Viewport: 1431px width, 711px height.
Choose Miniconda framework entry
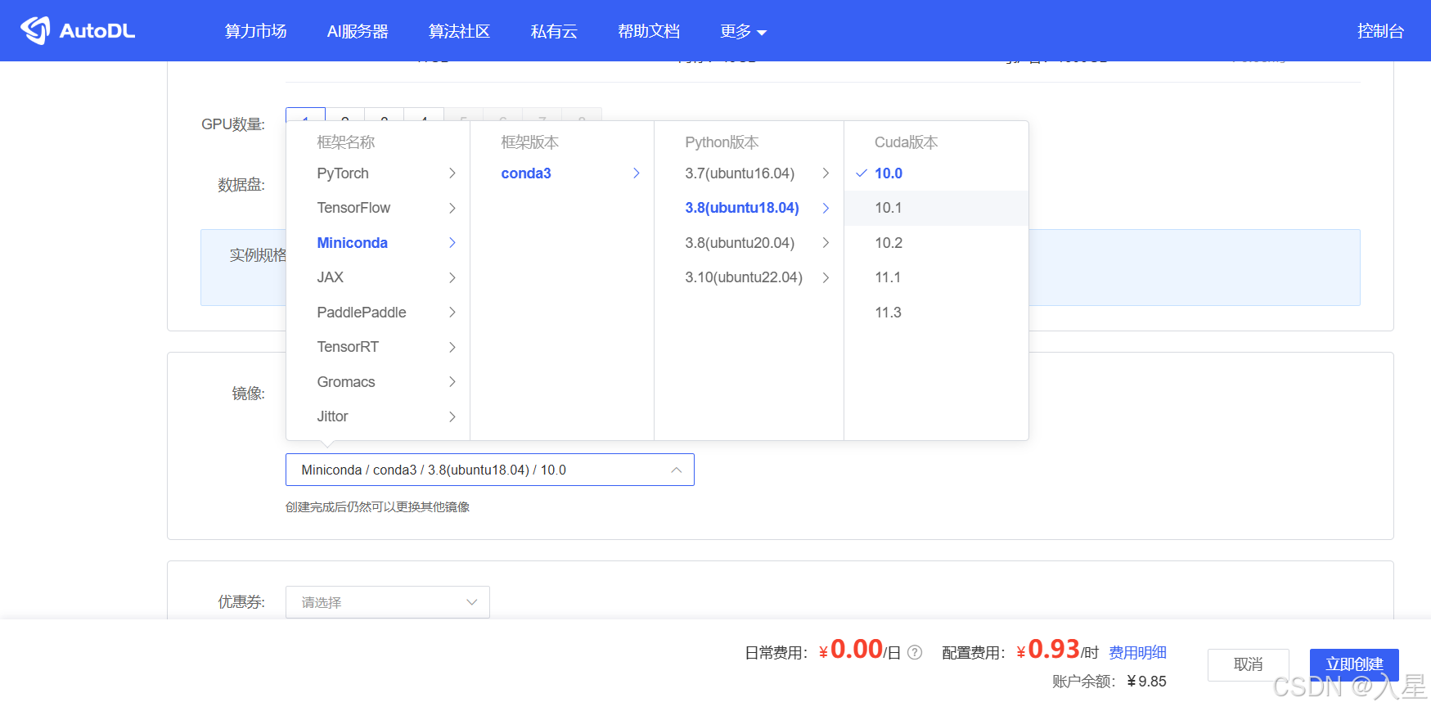[x=378, y=243]
